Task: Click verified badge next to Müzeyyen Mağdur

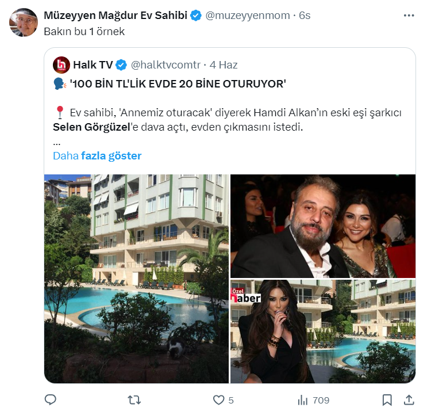Action: (x=196, y=16)
